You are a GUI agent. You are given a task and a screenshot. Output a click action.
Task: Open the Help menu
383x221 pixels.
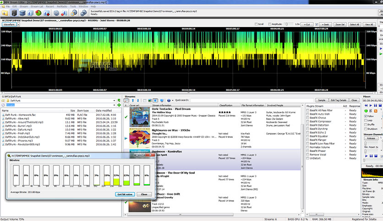pyautogui.click(x=93, y=6)
